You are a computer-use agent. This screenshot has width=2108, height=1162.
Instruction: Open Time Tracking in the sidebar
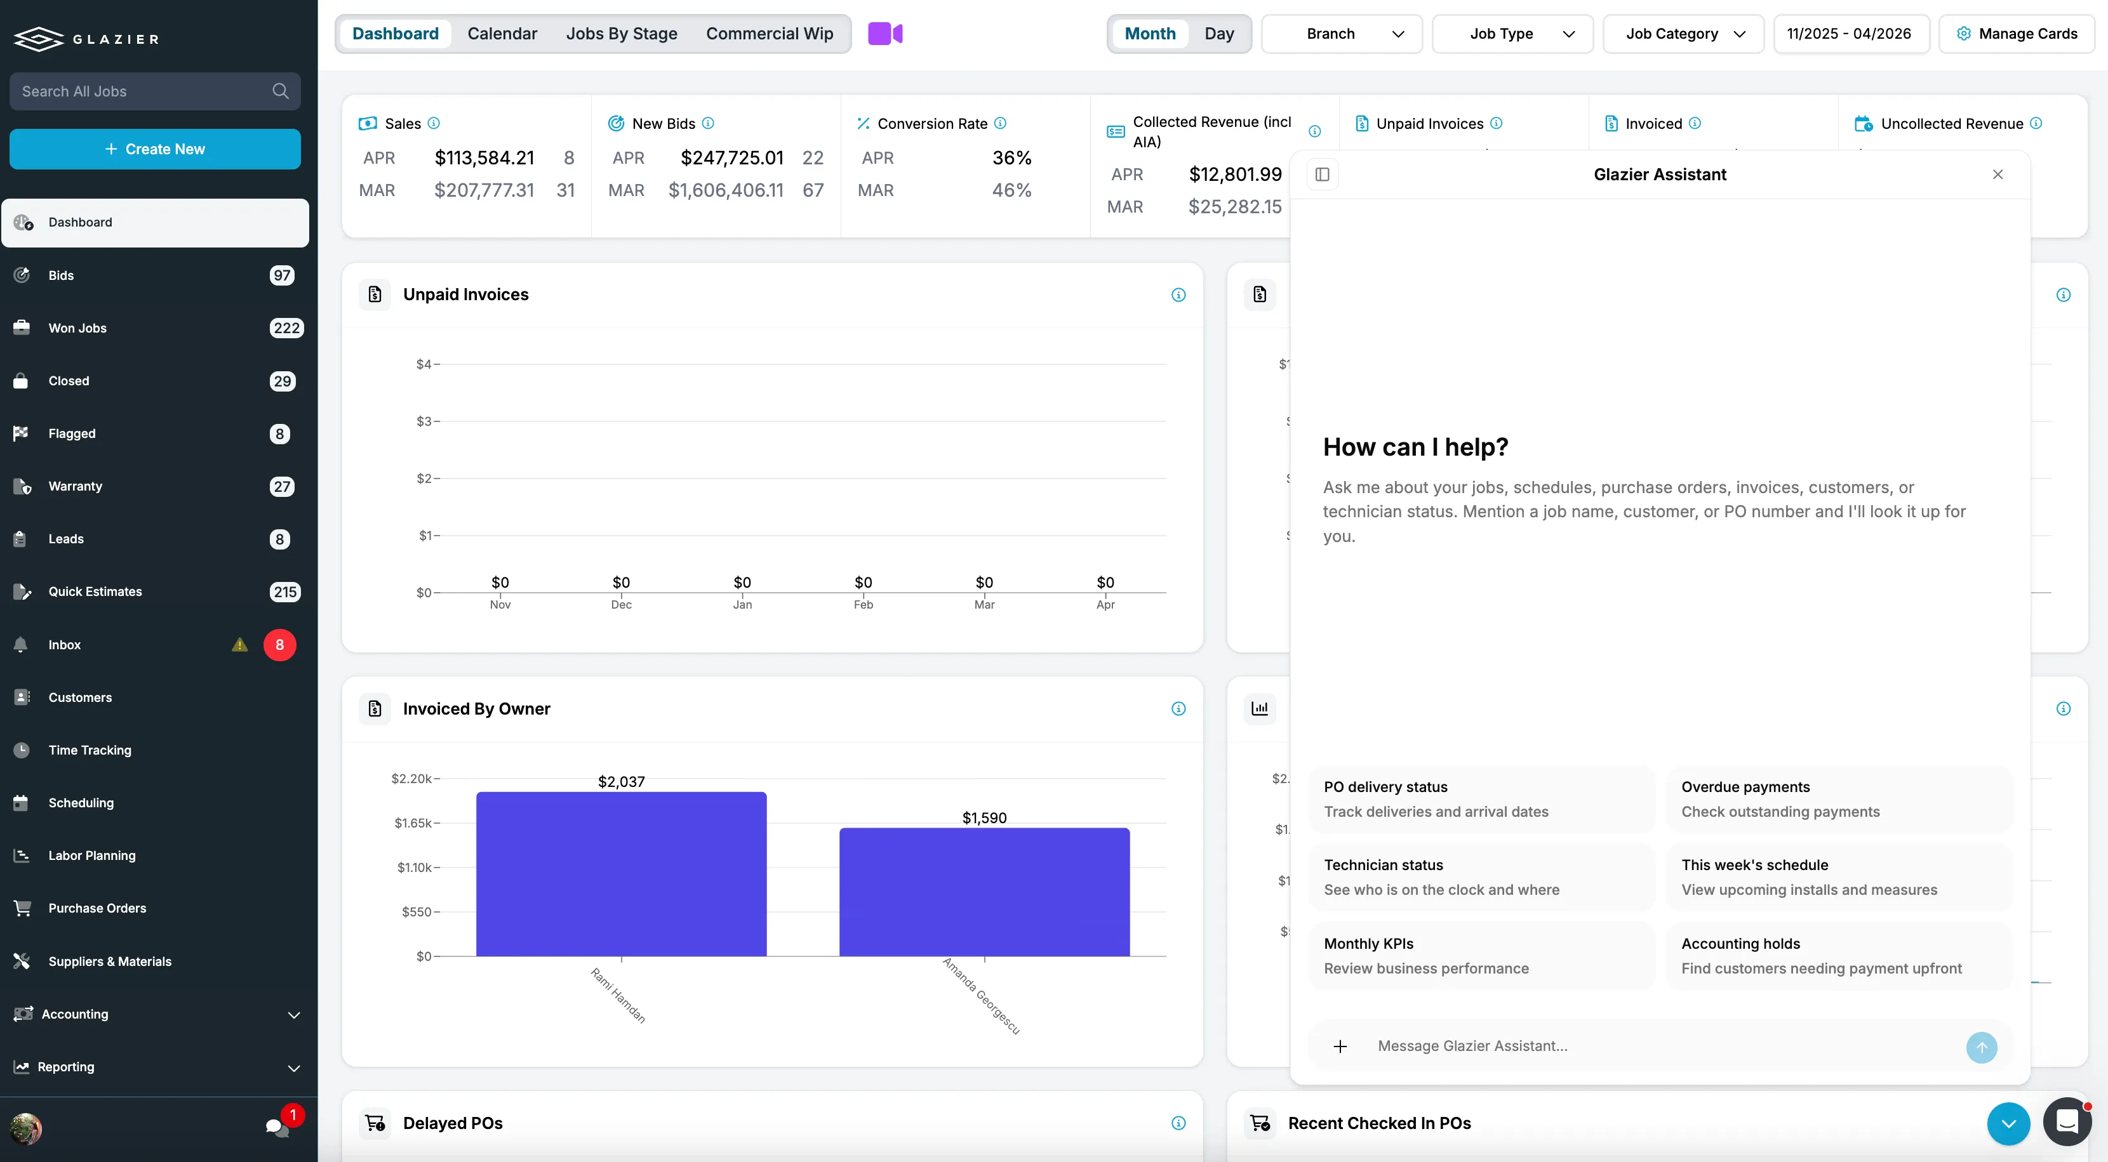tap(156, 750)
